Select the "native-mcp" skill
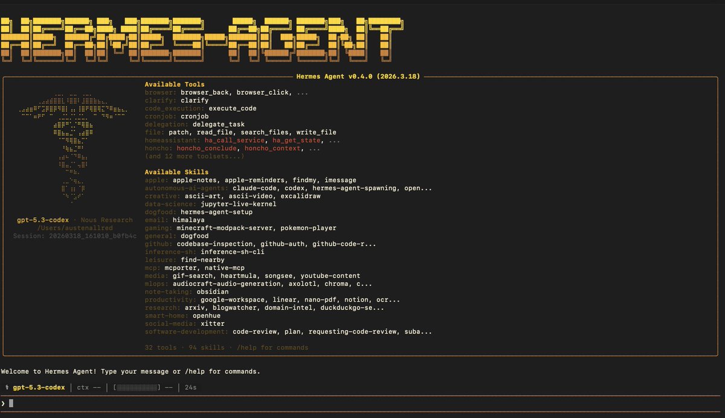725x418 pixels. coord(225,268)
